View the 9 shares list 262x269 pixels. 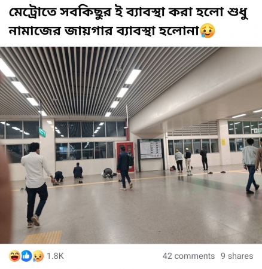coord(237,256)
